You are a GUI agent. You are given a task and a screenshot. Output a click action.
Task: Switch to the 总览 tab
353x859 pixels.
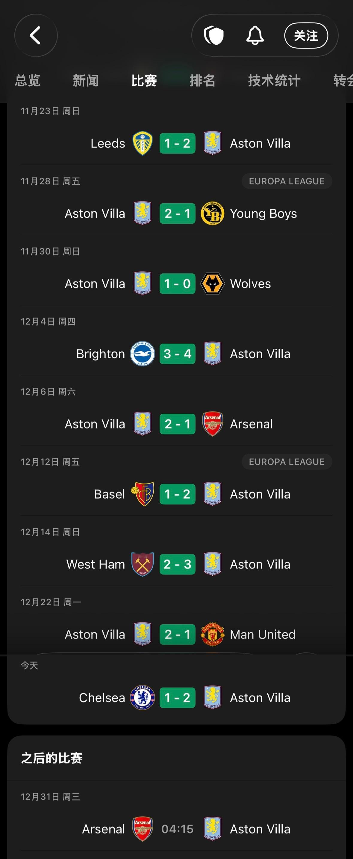point(28,80)
